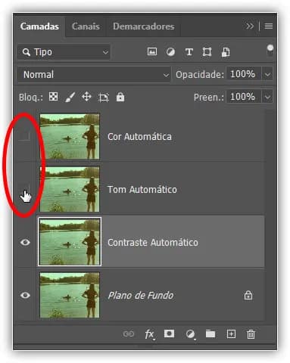
Task: Select the Cor Automática layer name
Action: click(x=139, y=137)
